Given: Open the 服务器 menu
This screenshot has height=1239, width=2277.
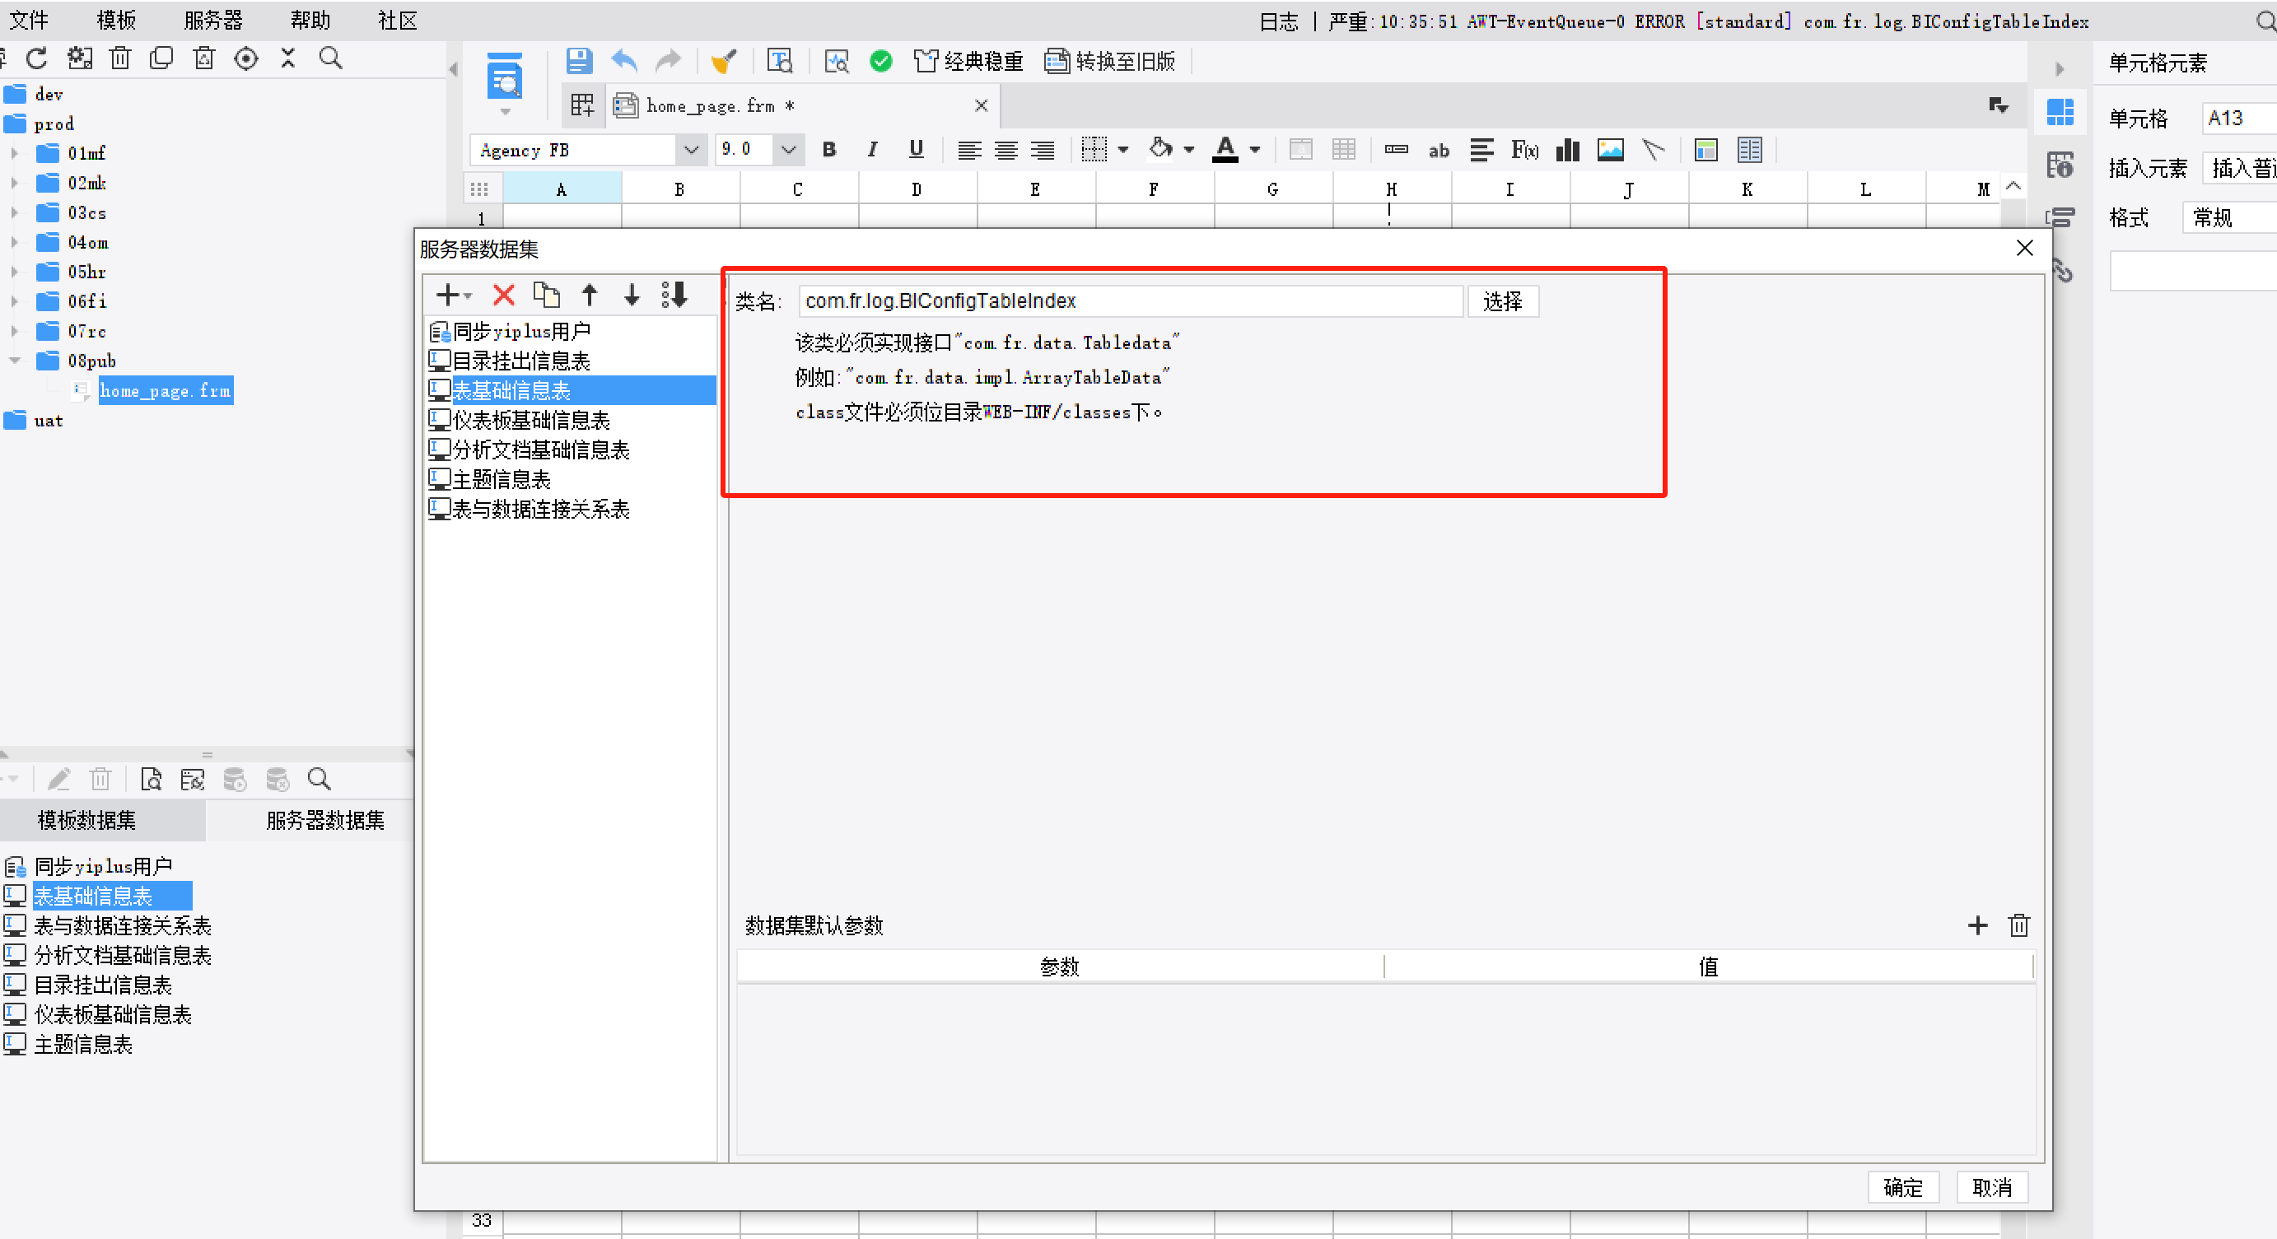Looking at the screenshot, I should pos(213,20).
